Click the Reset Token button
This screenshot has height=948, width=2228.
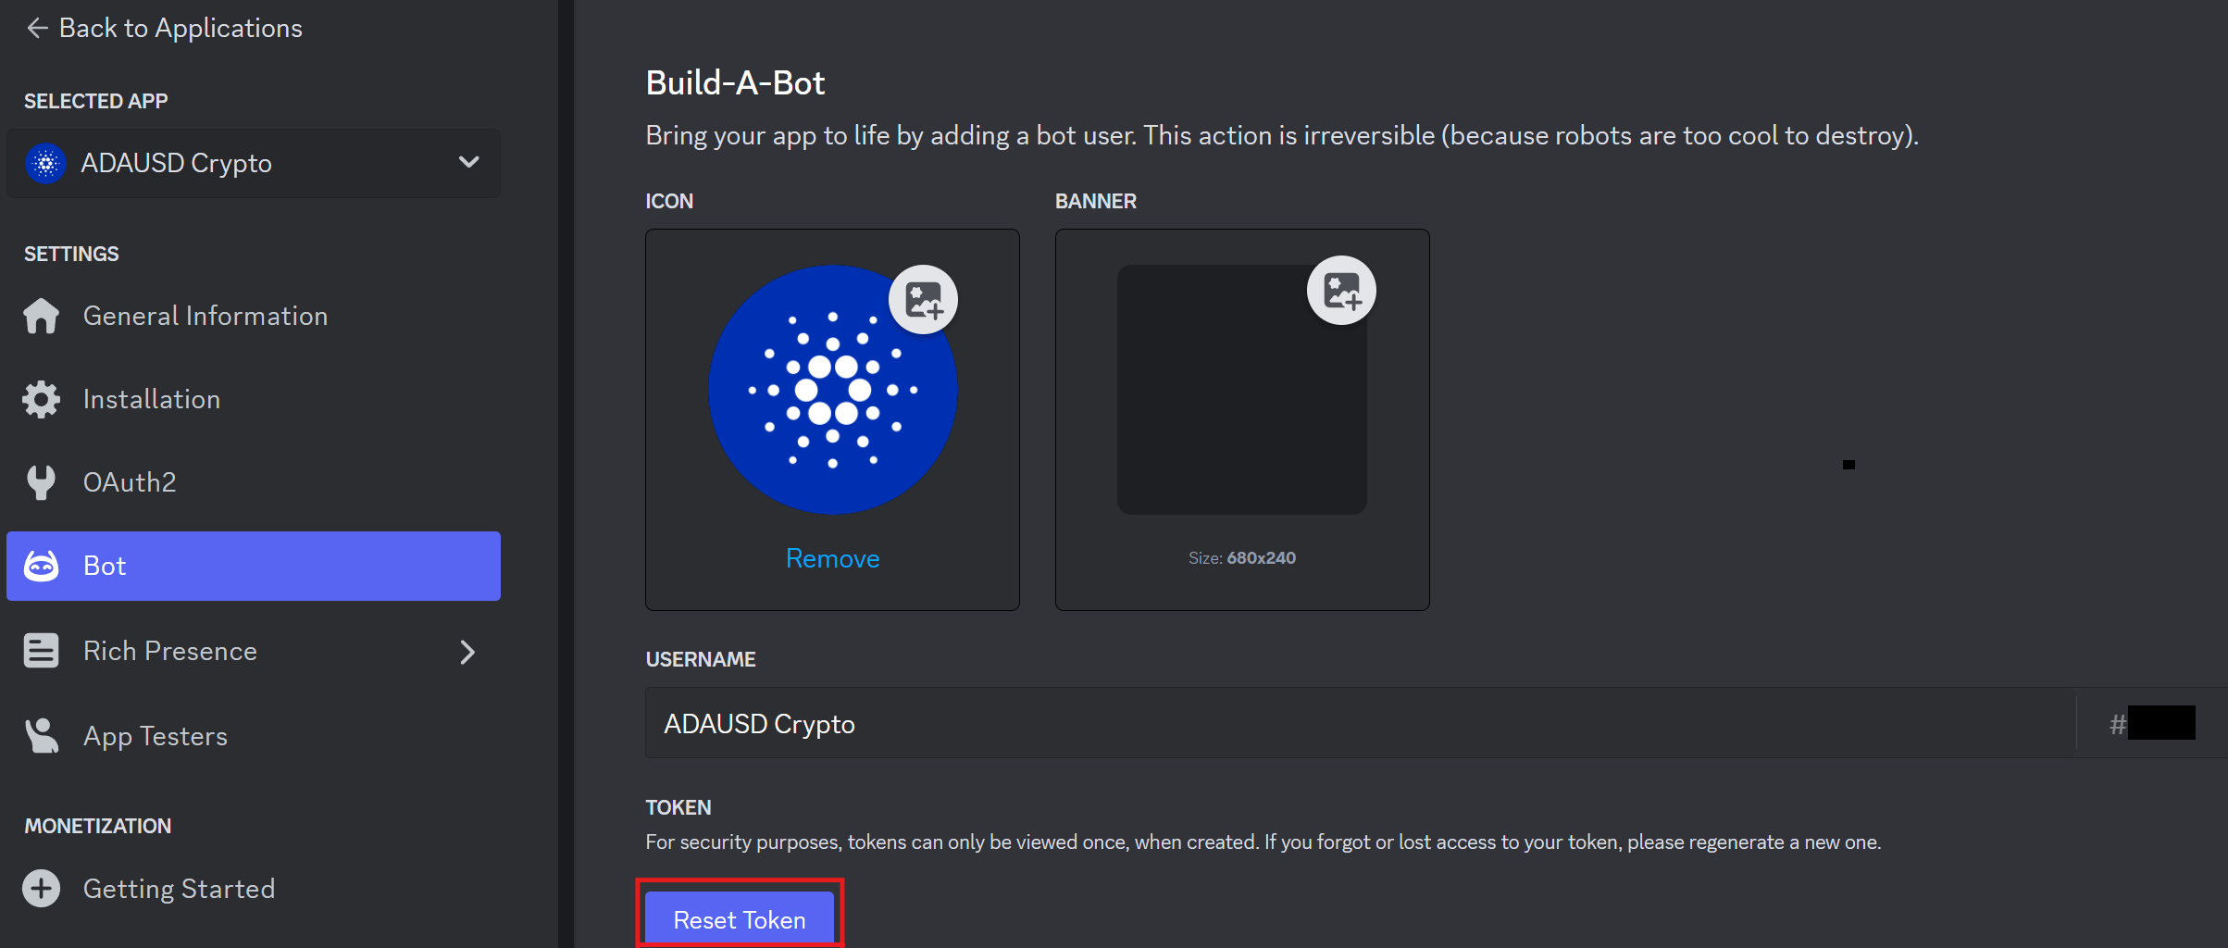coord(740,919)
